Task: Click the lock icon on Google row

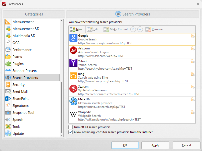Action: pos(192,36)
